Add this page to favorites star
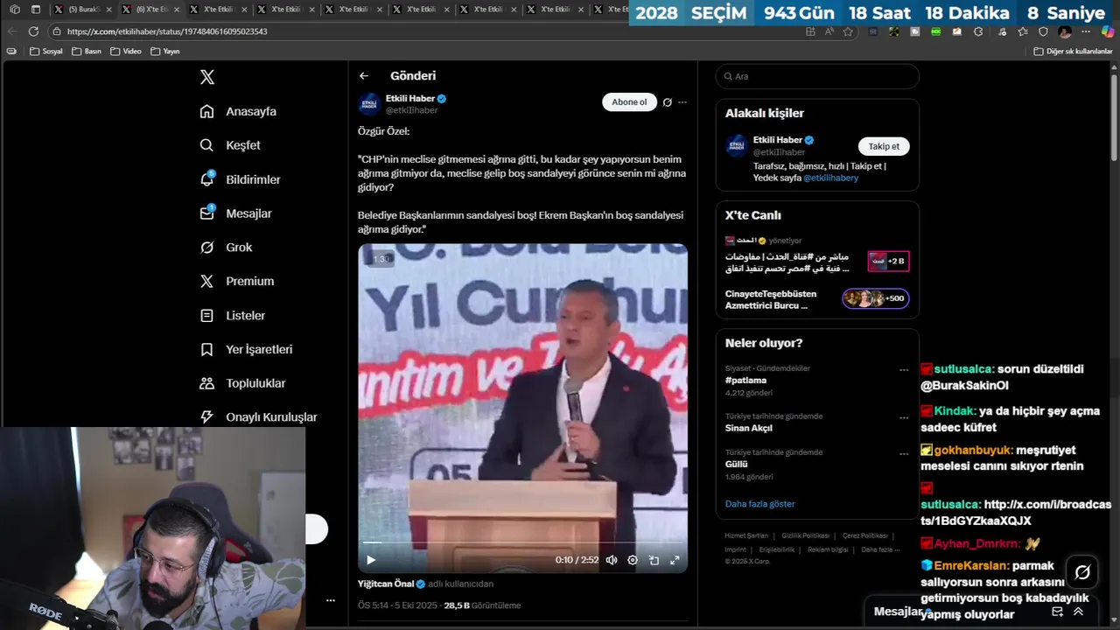The height and width of the screenshot is (630, 1120). (x=848, y=31)
